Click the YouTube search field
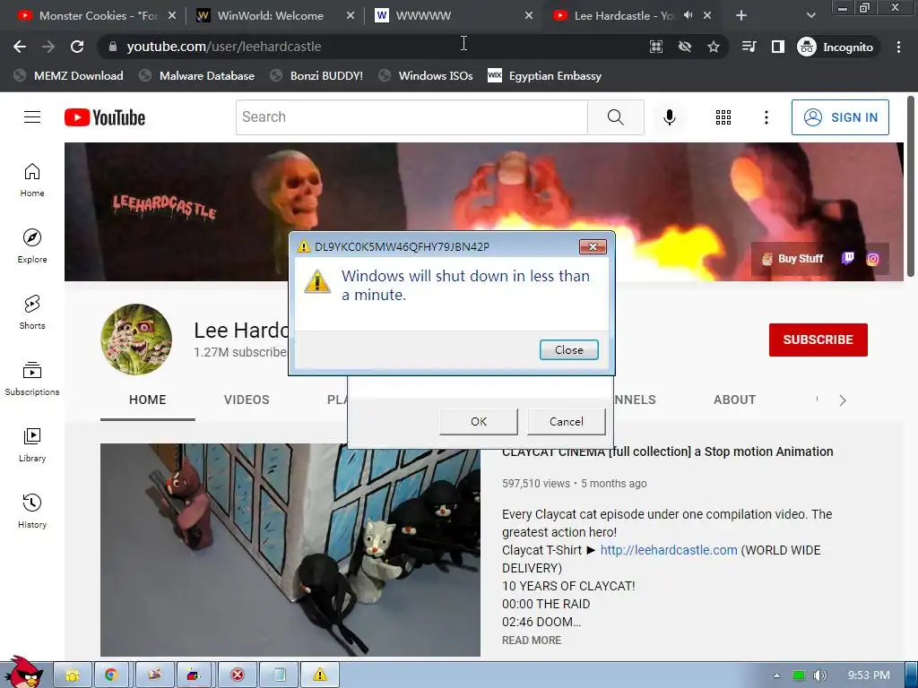 (x=411, y=117)
